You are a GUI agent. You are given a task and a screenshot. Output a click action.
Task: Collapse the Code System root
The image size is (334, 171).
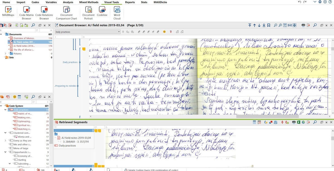click(x=2, y=106)
